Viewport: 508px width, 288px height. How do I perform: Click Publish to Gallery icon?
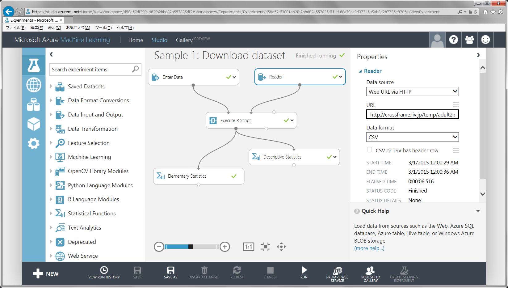click(x=370, y=271)
